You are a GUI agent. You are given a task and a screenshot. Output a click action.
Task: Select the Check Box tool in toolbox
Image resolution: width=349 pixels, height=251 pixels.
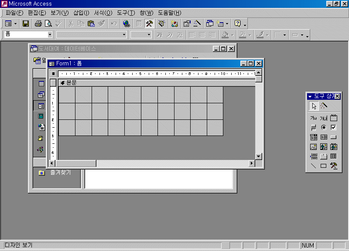[x=334, y=128]
